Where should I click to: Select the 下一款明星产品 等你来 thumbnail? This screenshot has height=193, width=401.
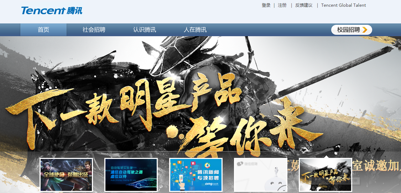click(x=326, y=175)
